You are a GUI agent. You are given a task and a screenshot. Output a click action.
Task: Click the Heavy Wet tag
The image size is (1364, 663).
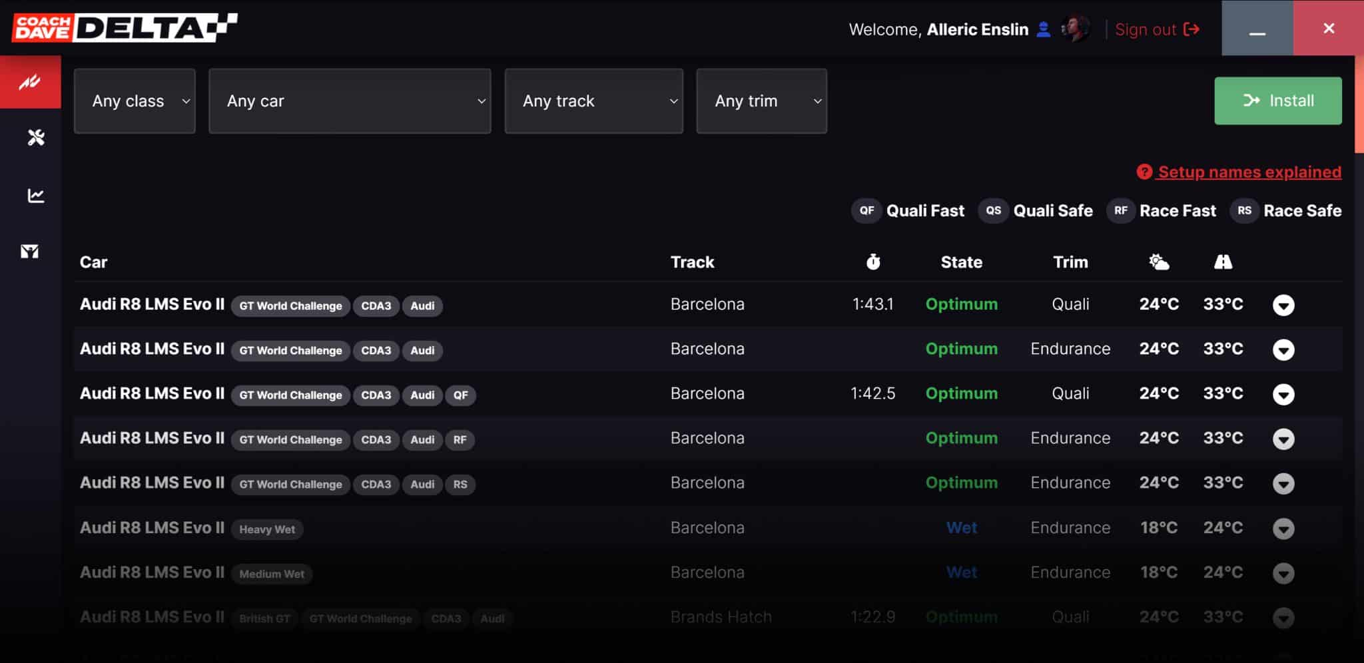267,529
